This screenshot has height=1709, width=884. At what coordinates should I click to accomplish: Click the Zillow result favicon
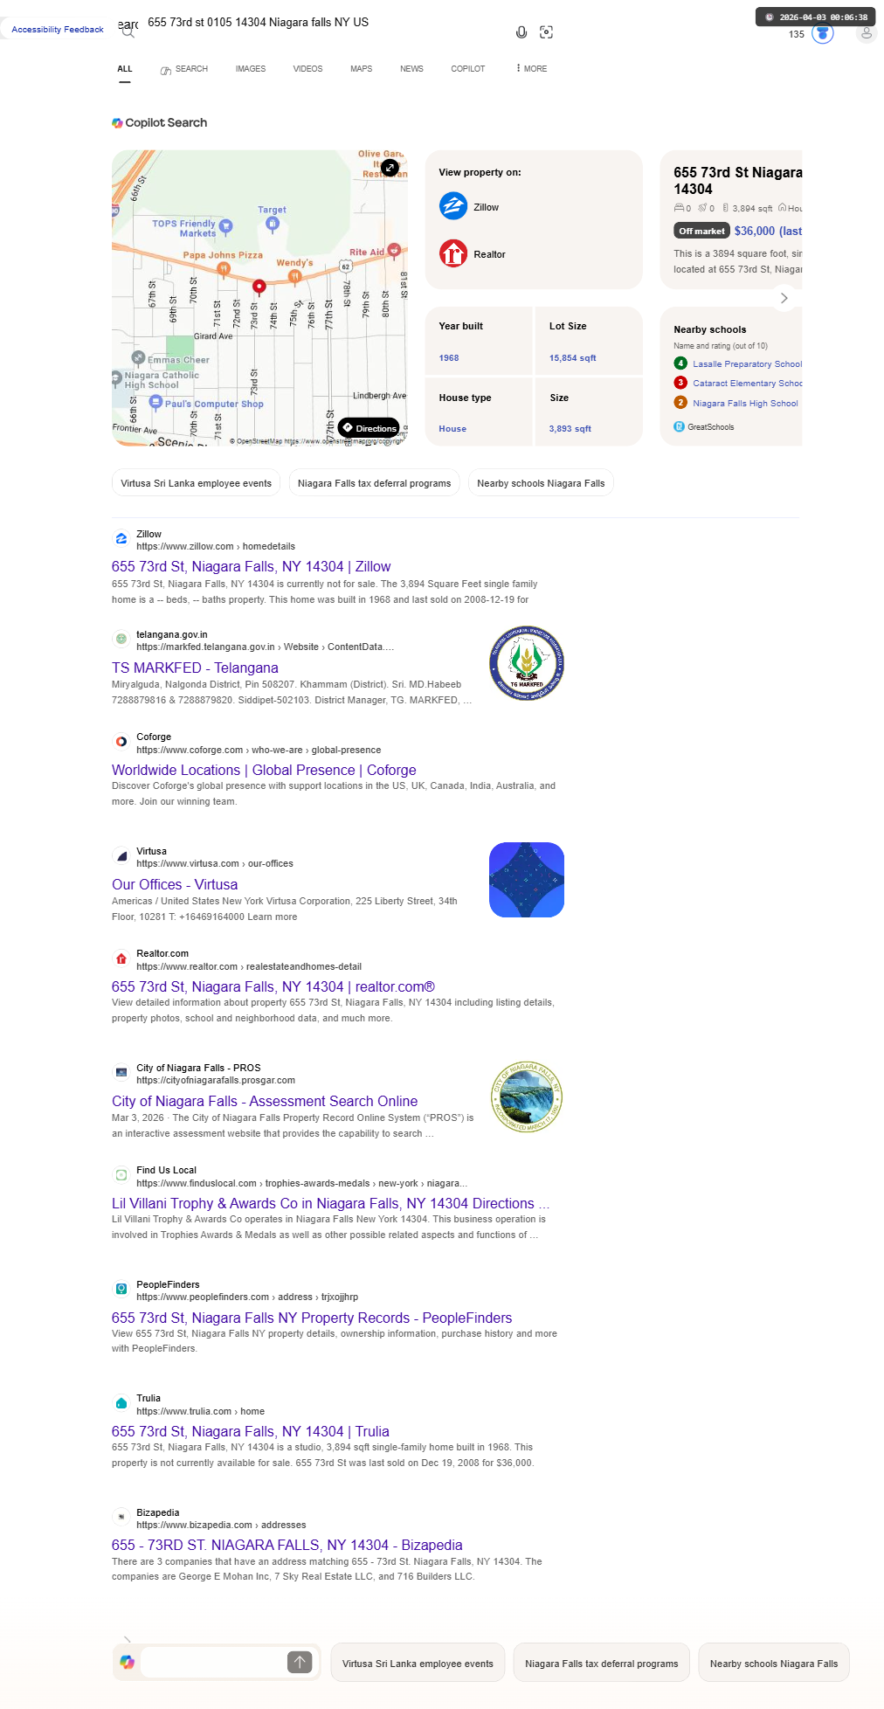(121, 539)
